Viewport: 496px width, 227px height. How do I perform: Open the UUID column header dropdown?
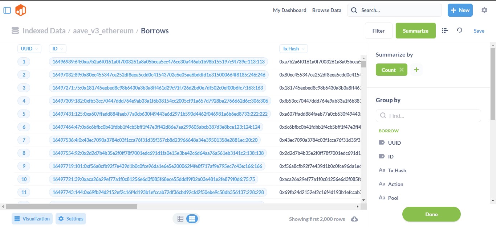click(x=29, y=49)
